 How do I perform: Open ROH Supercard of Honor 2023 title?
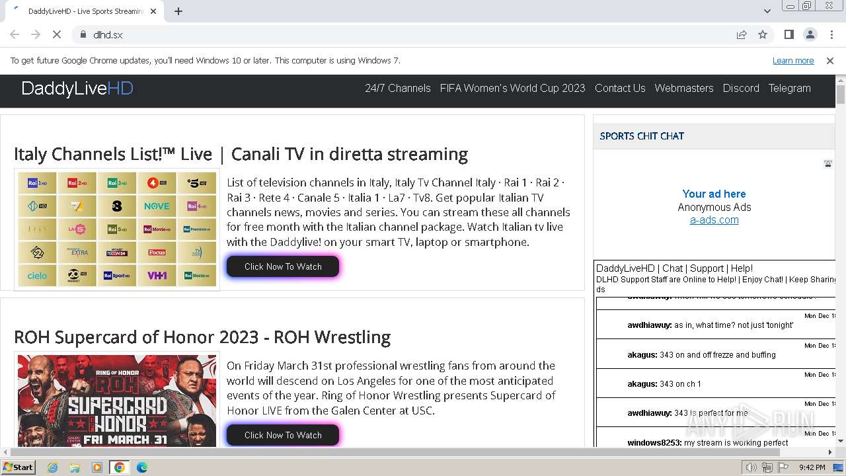coord(202,337)
